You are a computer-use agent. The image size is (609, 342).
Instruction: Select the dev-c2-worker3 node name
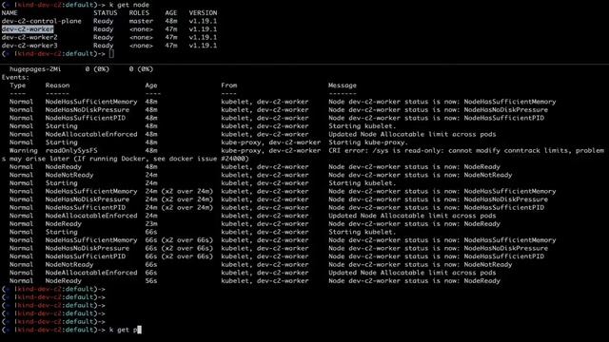[29, 46]
